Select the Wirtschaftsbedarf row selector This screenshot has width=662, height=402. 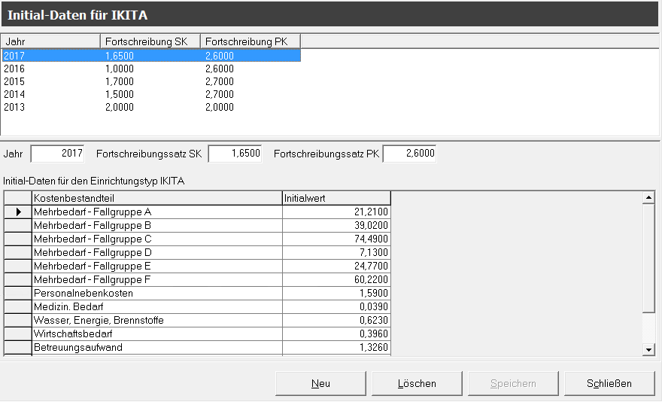[x=18, y=334]
